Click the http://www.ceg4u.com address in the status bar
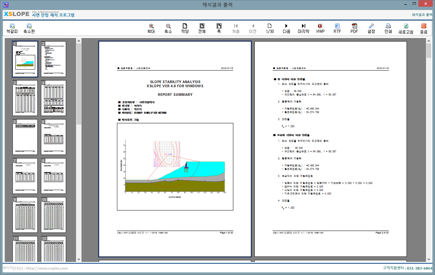This screenshot has width=435, height=275. coord(47,268)
